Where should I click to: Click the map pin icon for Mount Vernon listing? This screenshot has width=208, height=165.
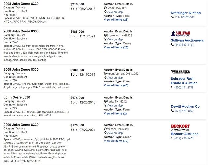coord(105,78)
